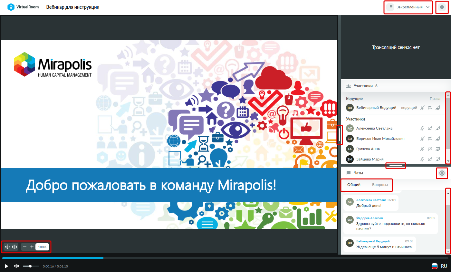Open chat settings gear
451x272 pixels.
[x=442, y=173]
